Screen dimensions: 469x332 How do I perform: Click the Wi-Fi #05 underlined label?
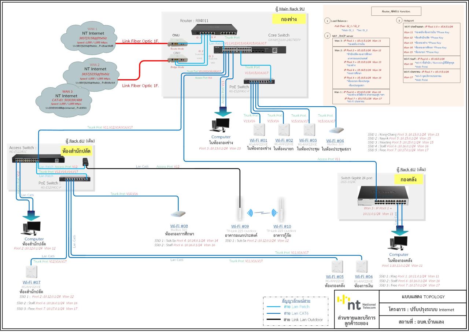coord(335,277)
